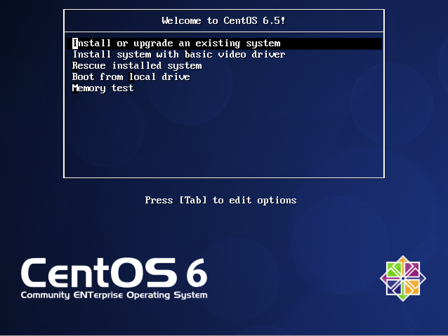Click the "Welcome to CentOS 6.5!" title

click(224, 20)
